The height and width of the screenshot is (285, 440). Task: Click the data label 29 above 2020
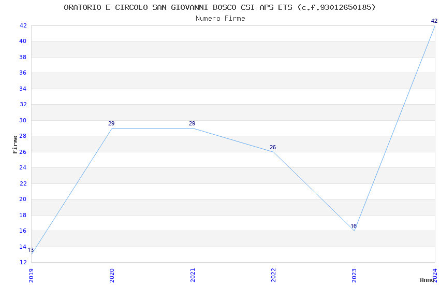coord(111,123)
